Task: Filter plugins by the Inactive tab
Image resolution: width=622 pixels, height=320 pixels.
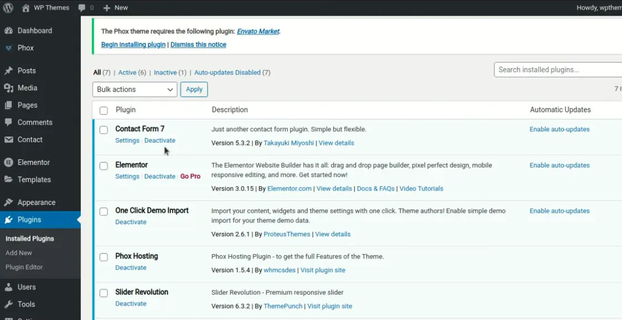Action: pyautogui.click(x=165, y=73)
